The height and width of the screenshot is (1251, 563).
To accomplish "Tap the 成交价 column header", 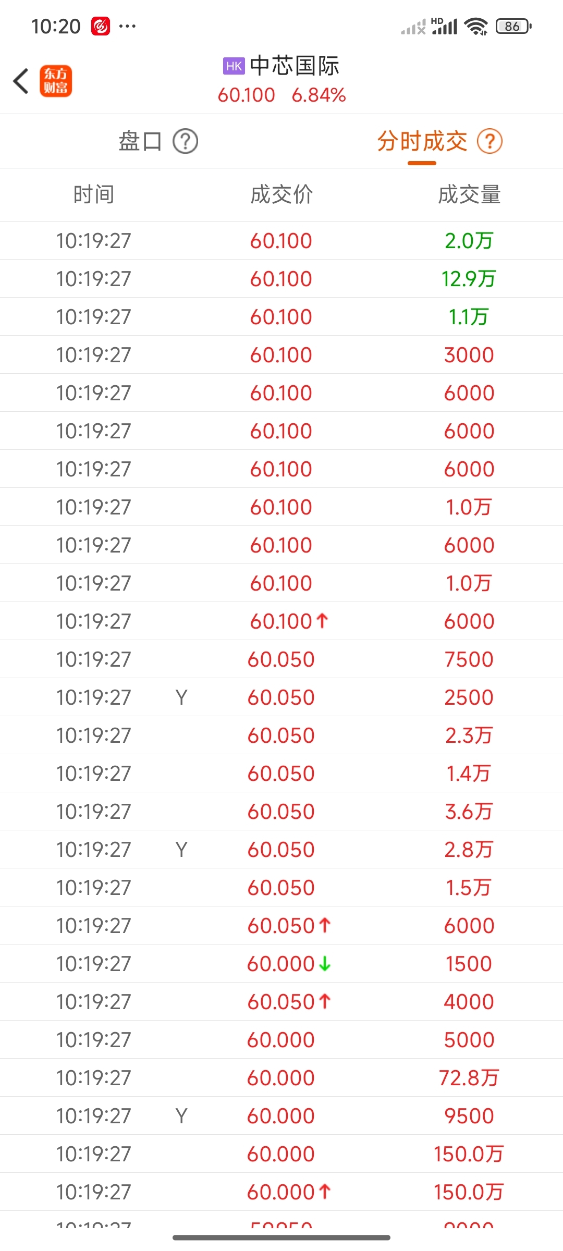I will coord(281,194).
